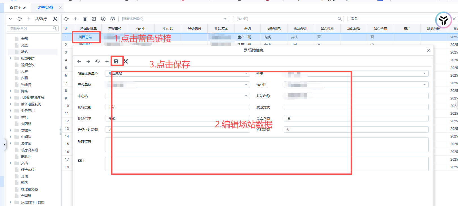This screenshot has height=206, width=458.
Task: Click the settings gear in grid toolbar
Action: click(112, 19)
